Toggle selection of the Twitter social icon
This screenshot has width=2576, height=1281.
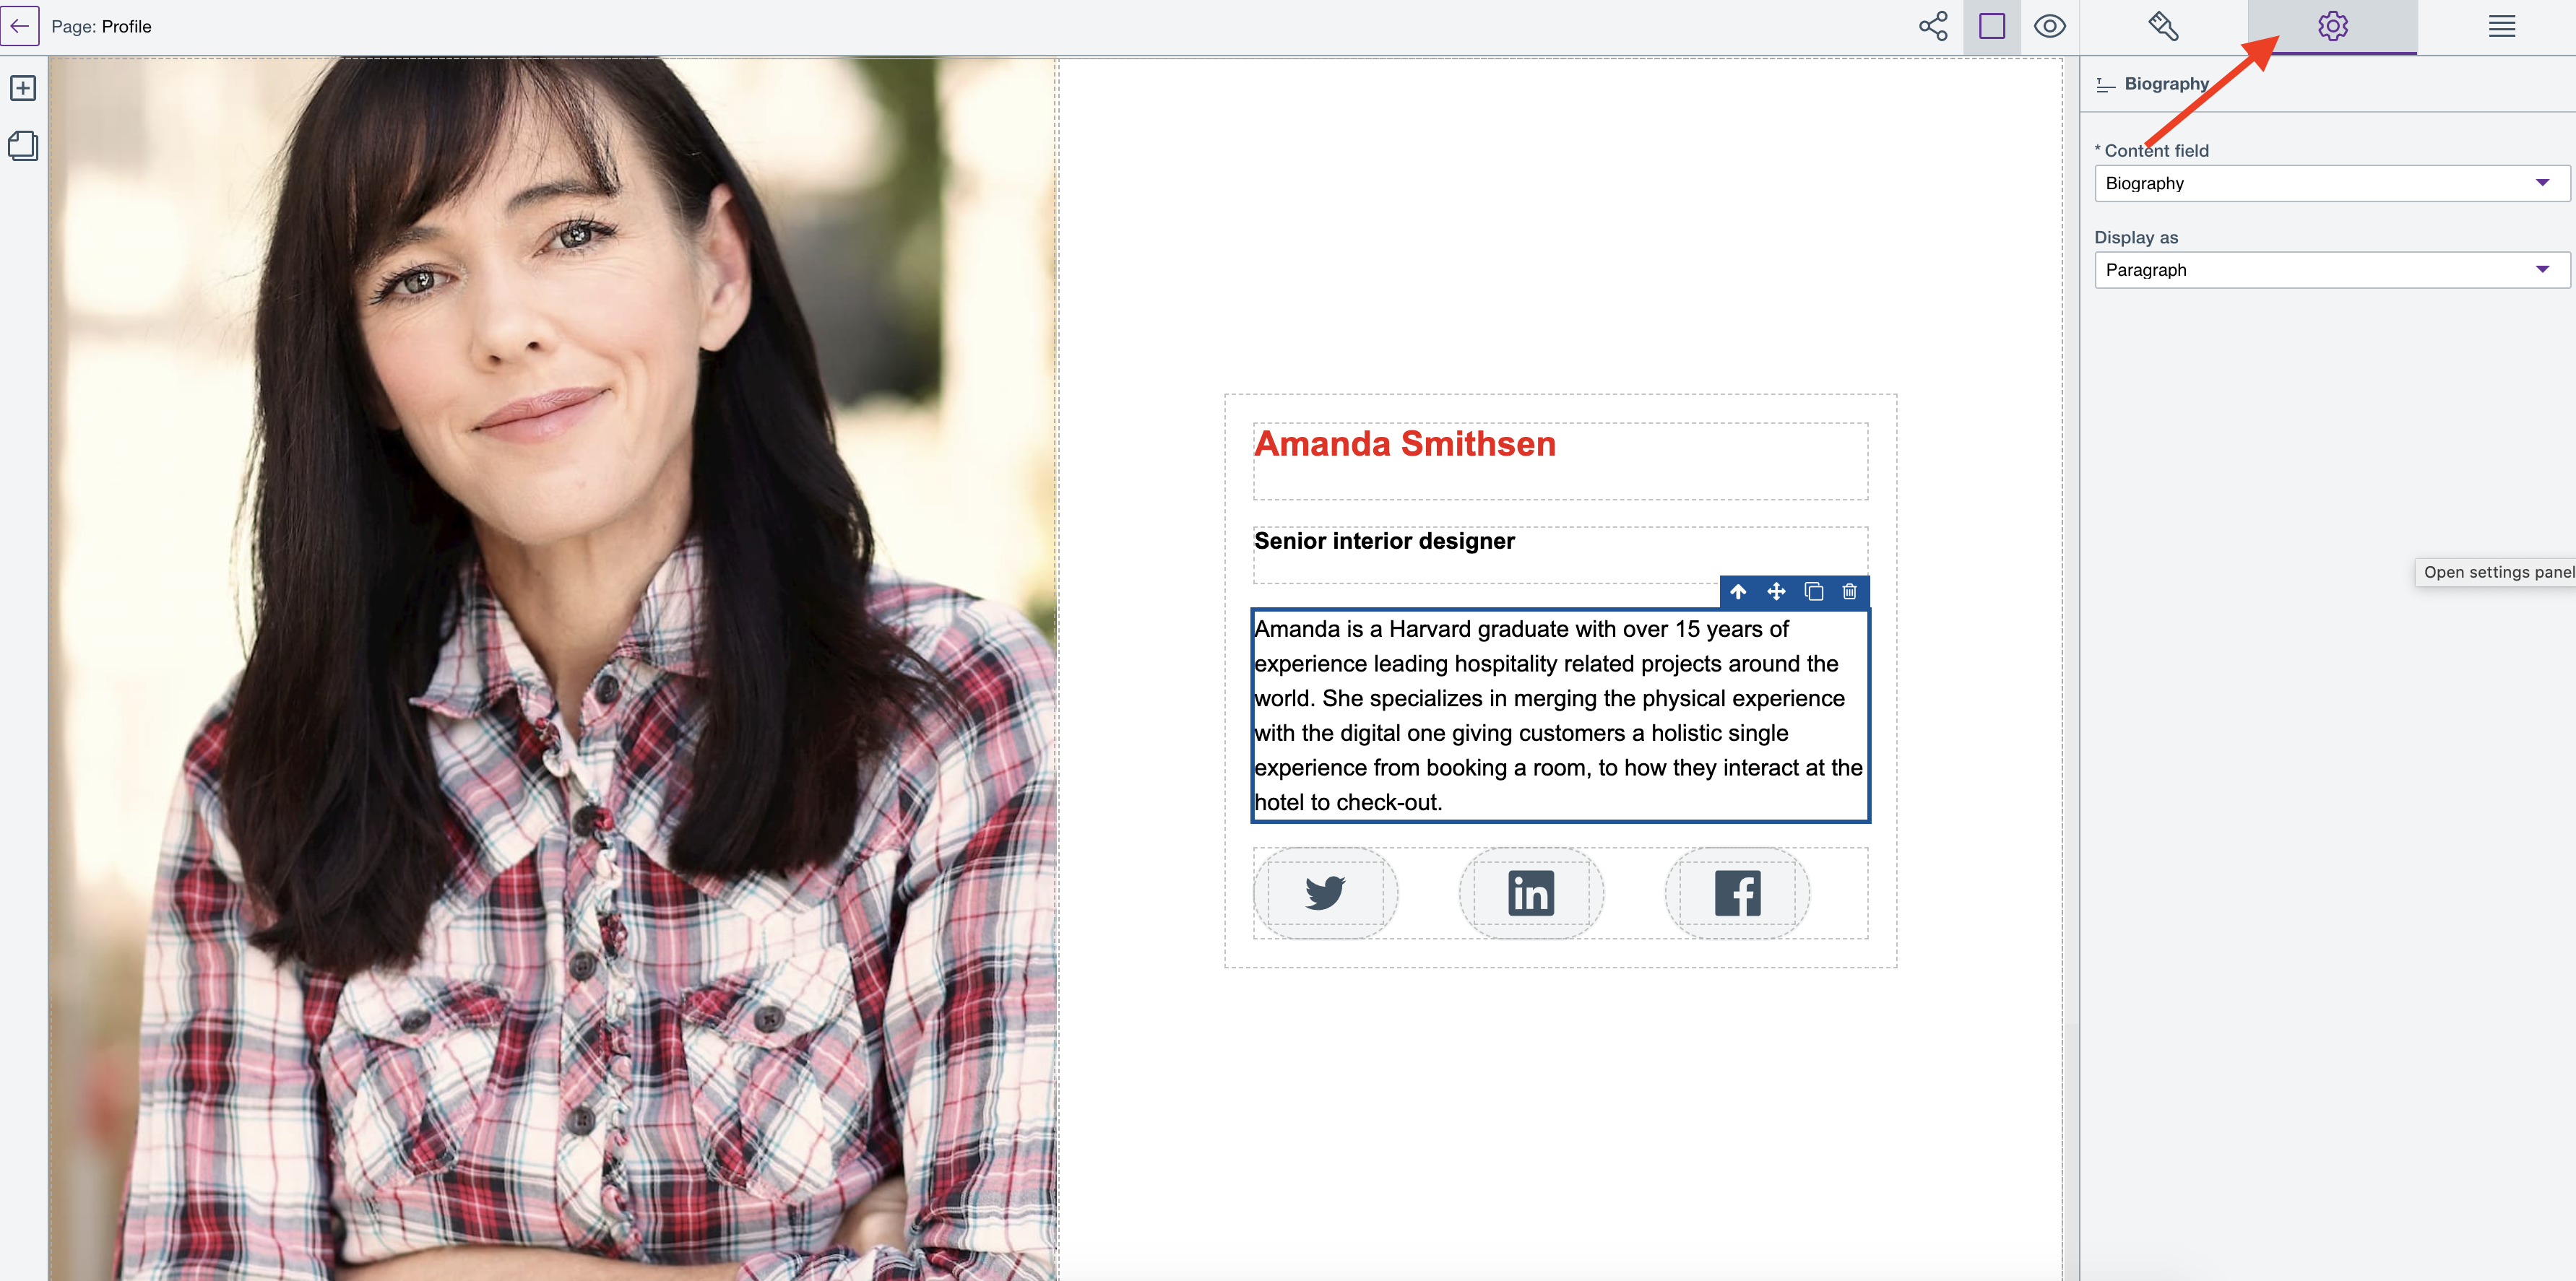coord(1325,893)
